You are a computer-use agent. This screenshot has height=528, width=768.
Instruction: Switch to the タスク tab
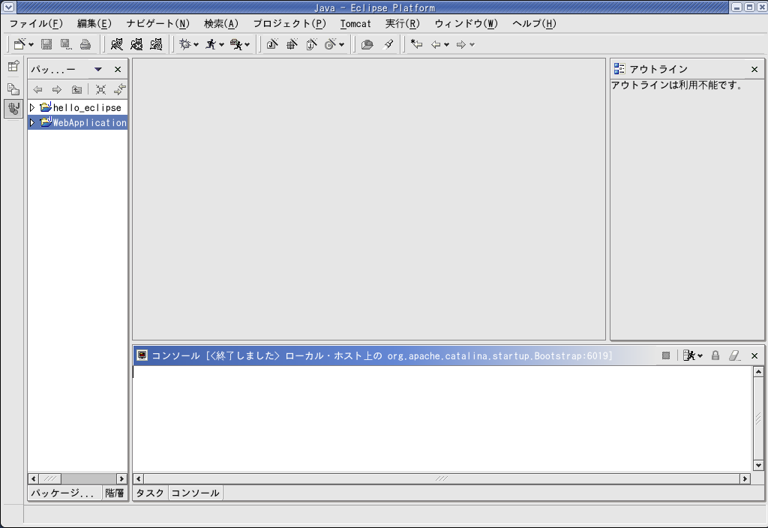point(150,493)
